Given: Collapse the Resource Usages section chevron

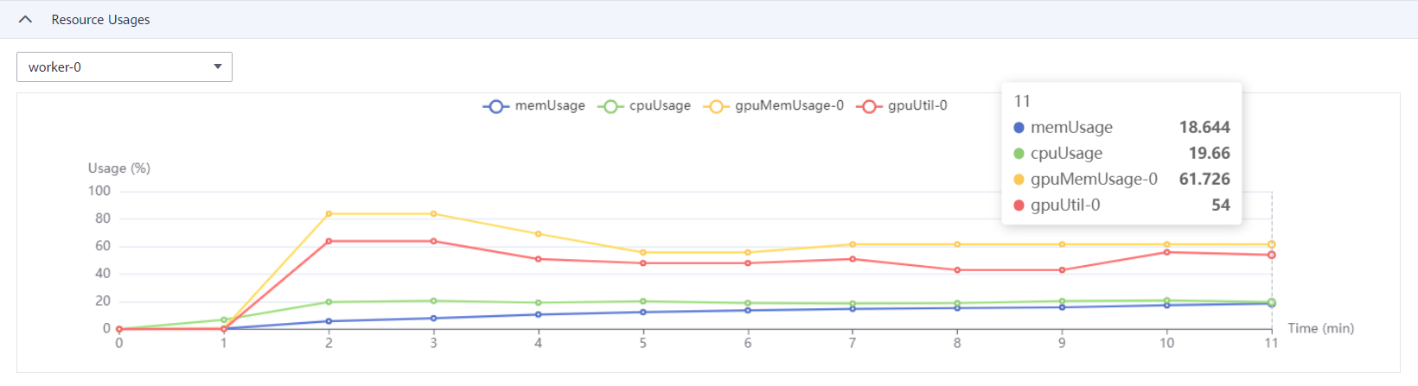Looking at the screenshot, I should click(x=25, y=19).
